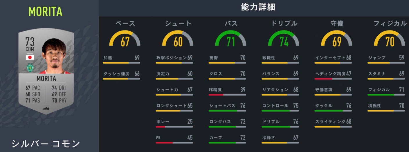This screenshot has height=152, width=409.
Task: Click the ボレー stat bar showing 25
Action: click(174, 126)
